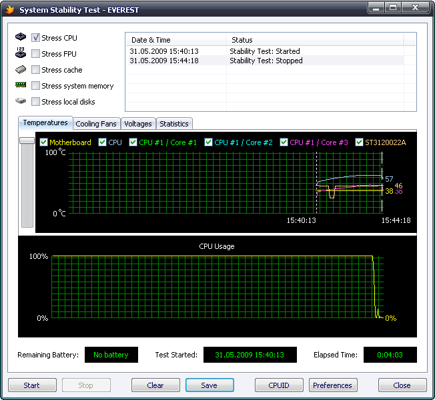Toggle the Motherboard temperature graph checkbox

click(x=44, y=142)
